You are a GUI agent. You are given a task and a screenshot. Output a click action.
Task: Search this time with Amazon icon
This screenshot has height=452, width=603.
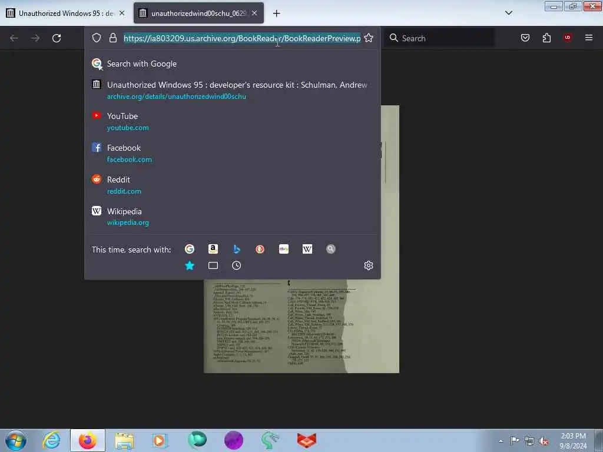(x=213, y=249)
